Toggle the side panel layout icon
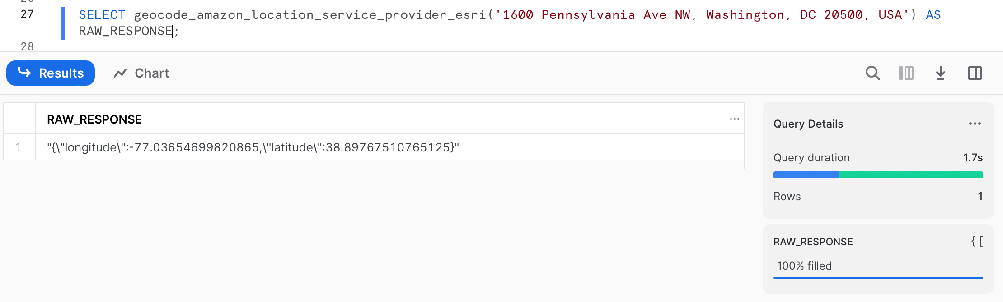The height and width of the screenshot is (302, 1003). (x=975, y=73)
